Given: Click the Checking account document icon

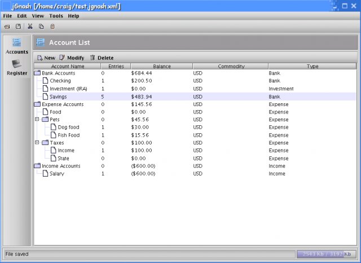Looking at the screenshot, I should pos(46,81).
